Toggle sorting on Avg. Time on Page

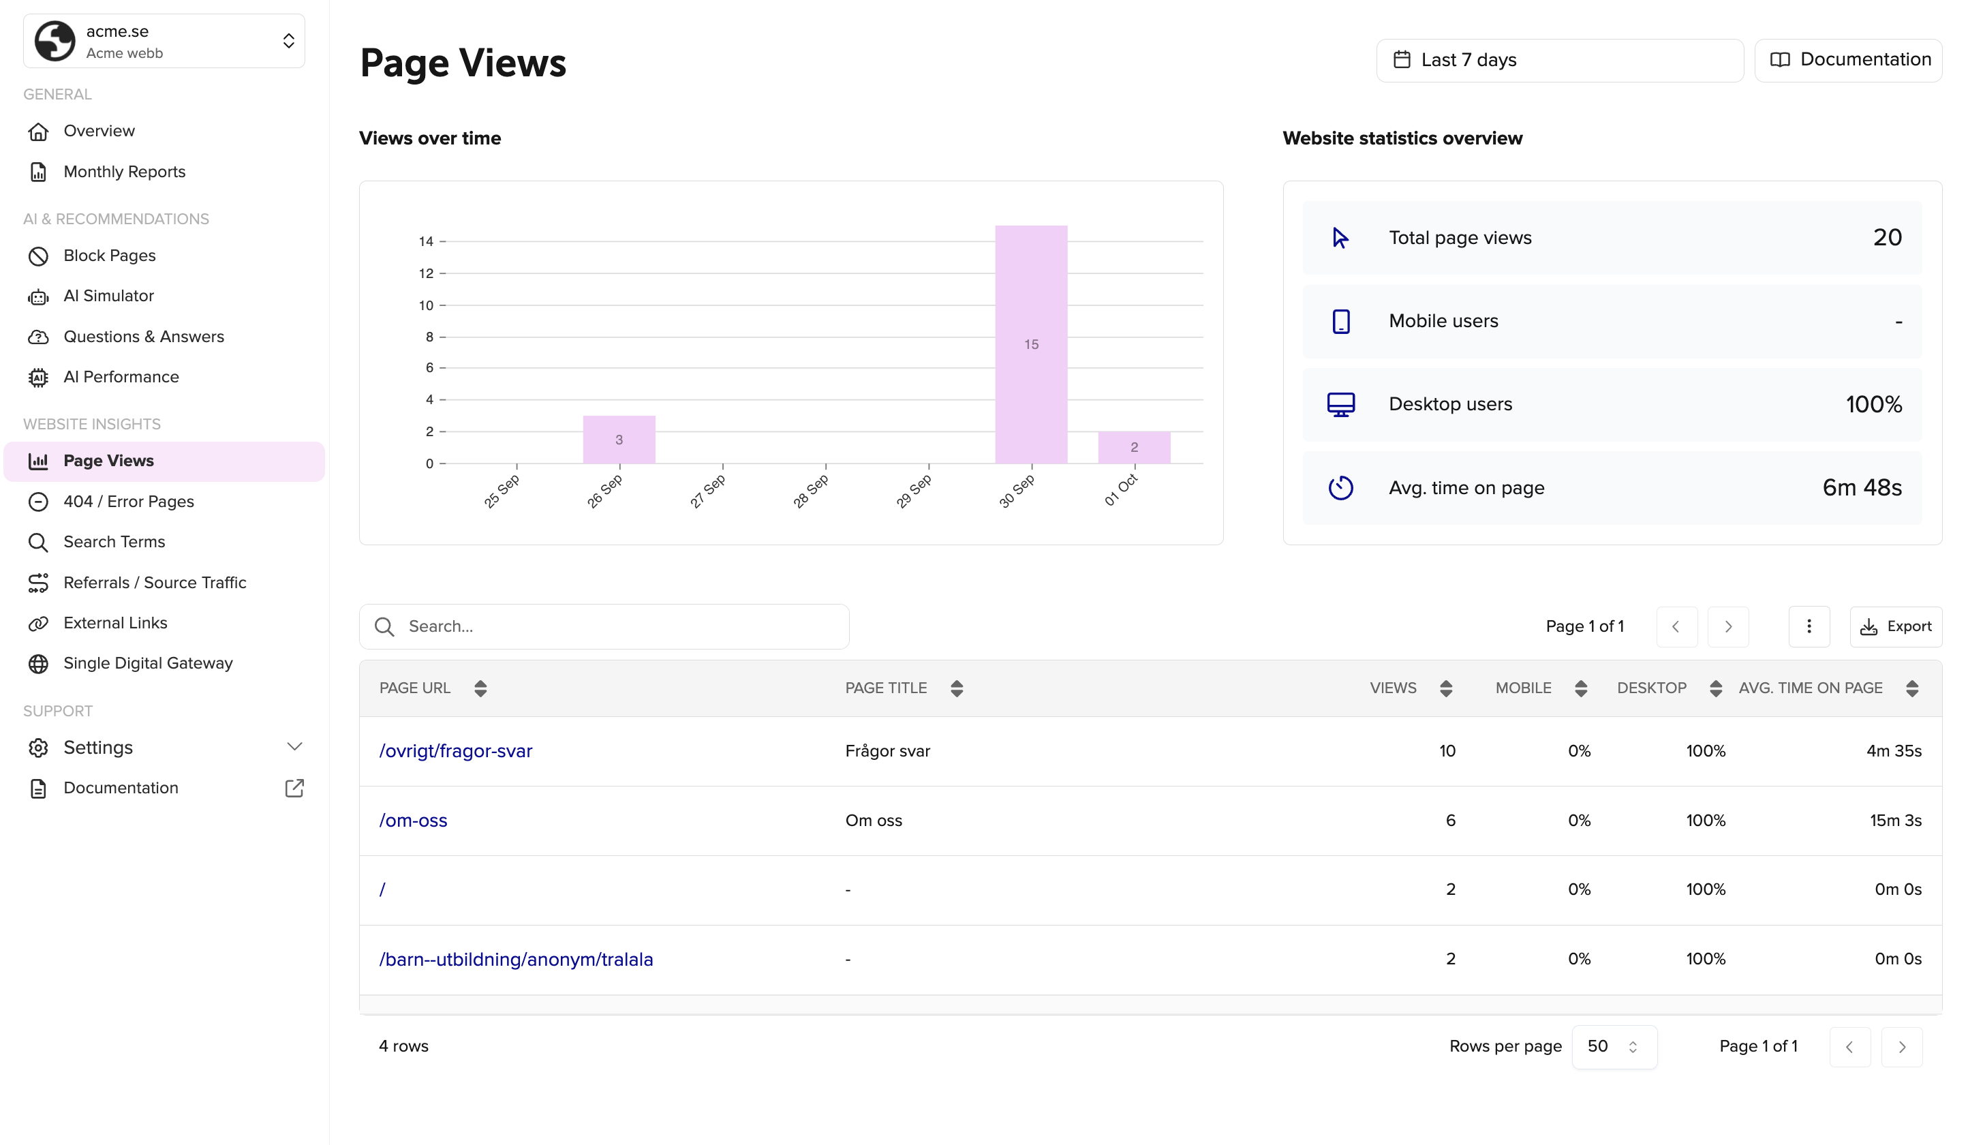coord(1911,688)
